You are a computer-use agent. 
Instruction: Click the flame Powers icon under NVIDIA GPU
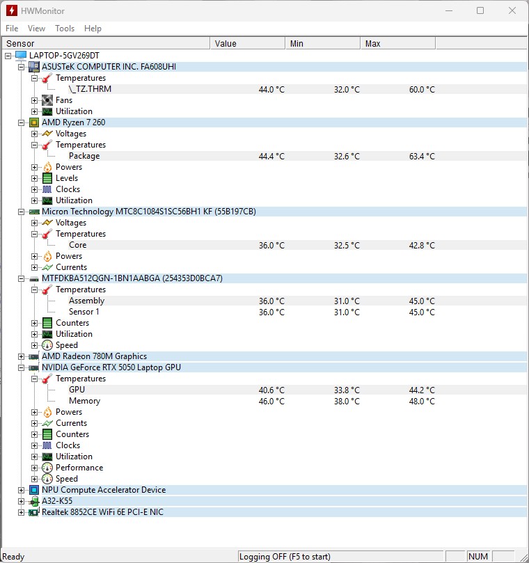(x=47, y=412)
